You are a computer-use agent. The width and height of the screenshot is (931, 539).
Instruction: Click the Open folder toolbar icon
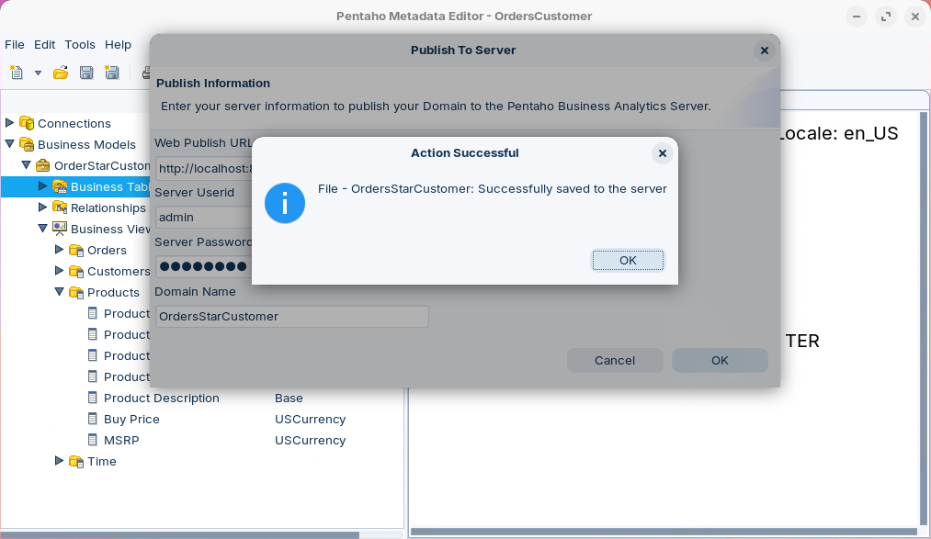pos(61,73)
